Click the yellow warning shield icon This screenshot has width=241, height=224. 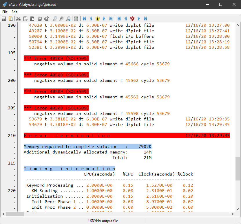(98, 19)
